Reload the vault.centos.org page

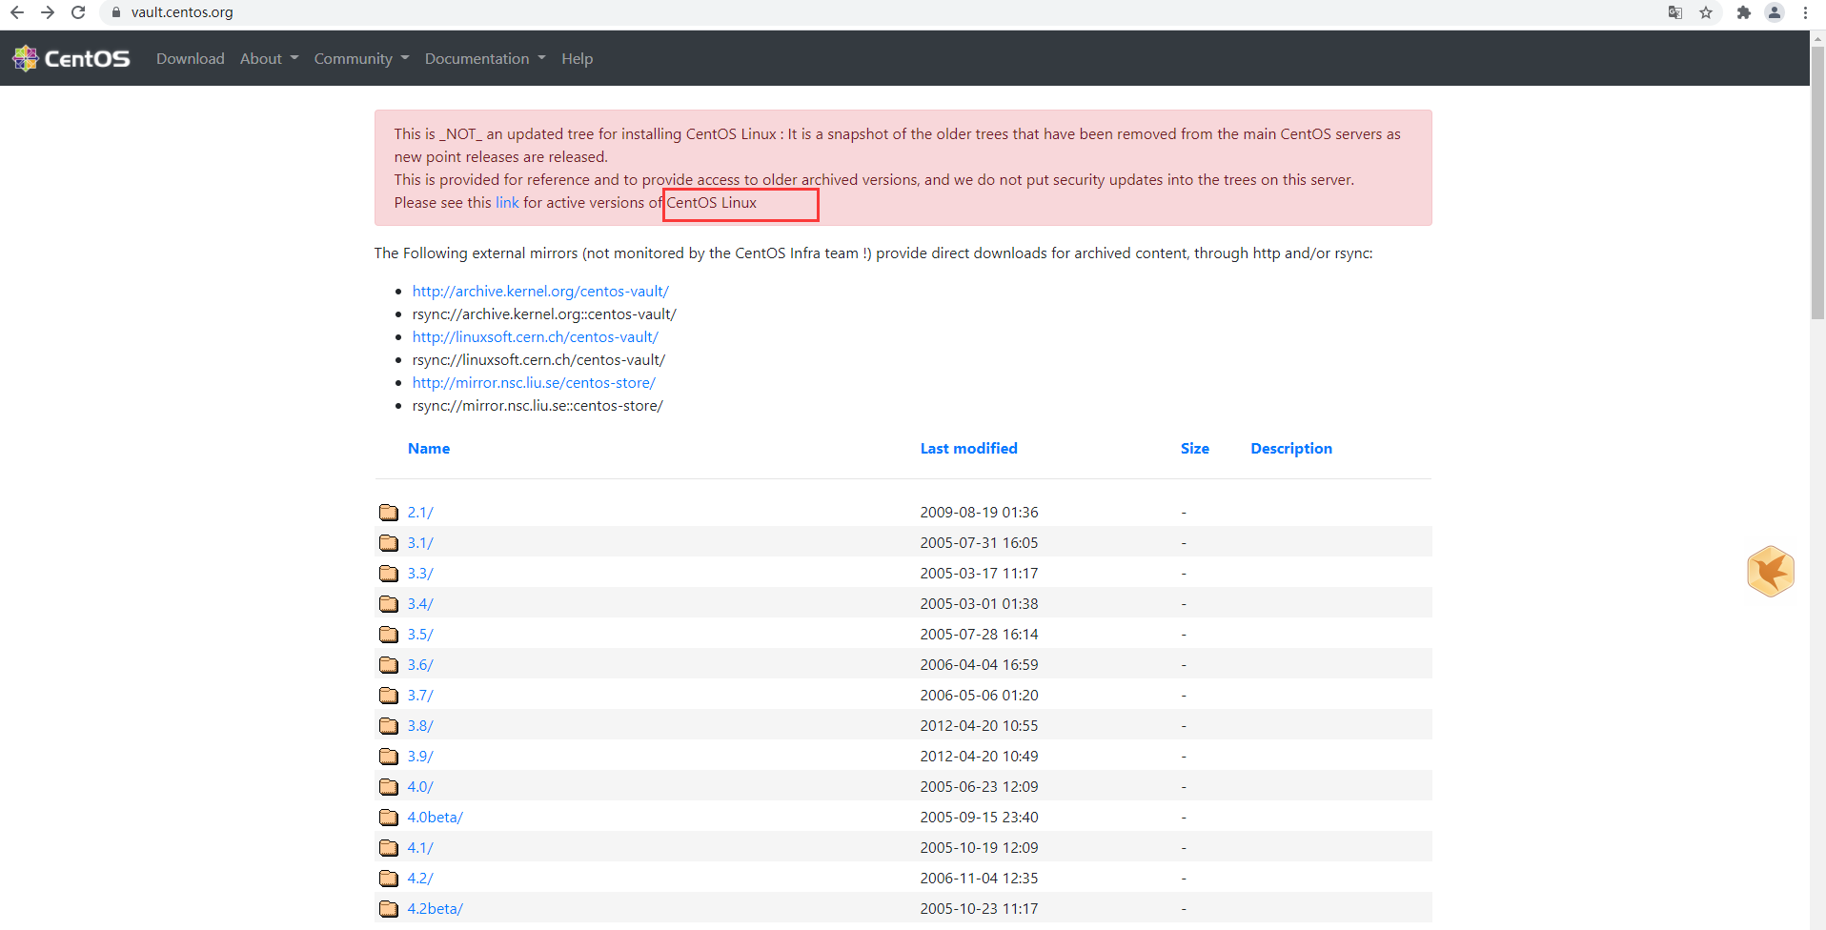pyautogui.click(x=78, y=12)
